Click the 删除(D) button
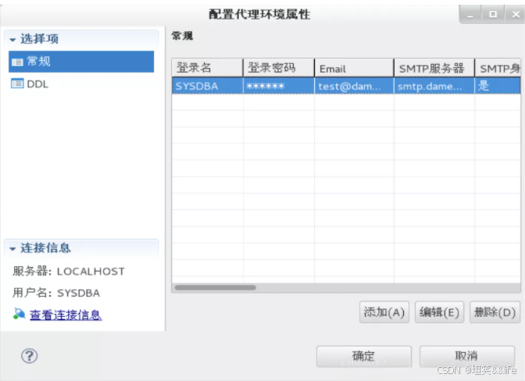 pos(495,312)
